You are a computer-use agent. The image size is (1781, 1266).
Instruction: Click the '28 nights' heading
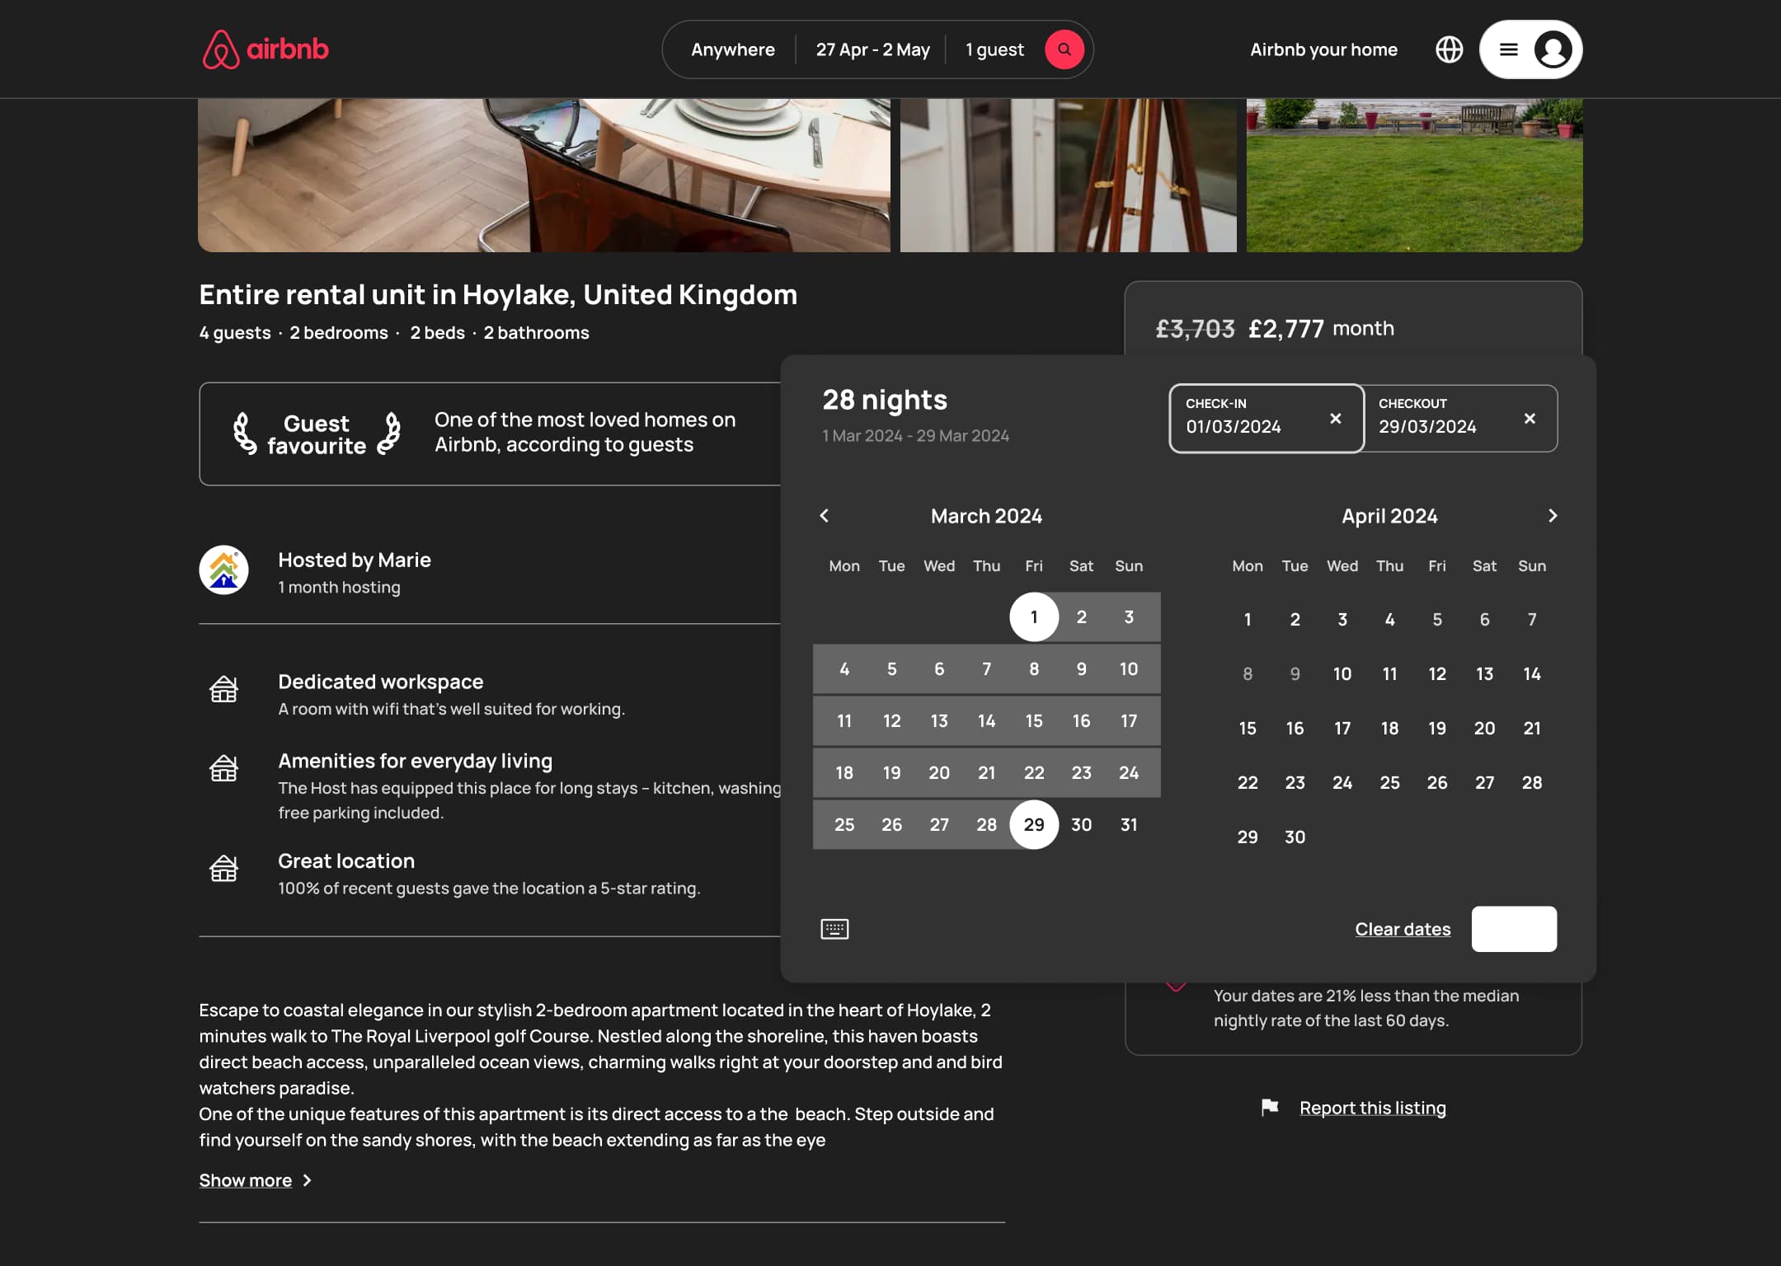(885, 400)
